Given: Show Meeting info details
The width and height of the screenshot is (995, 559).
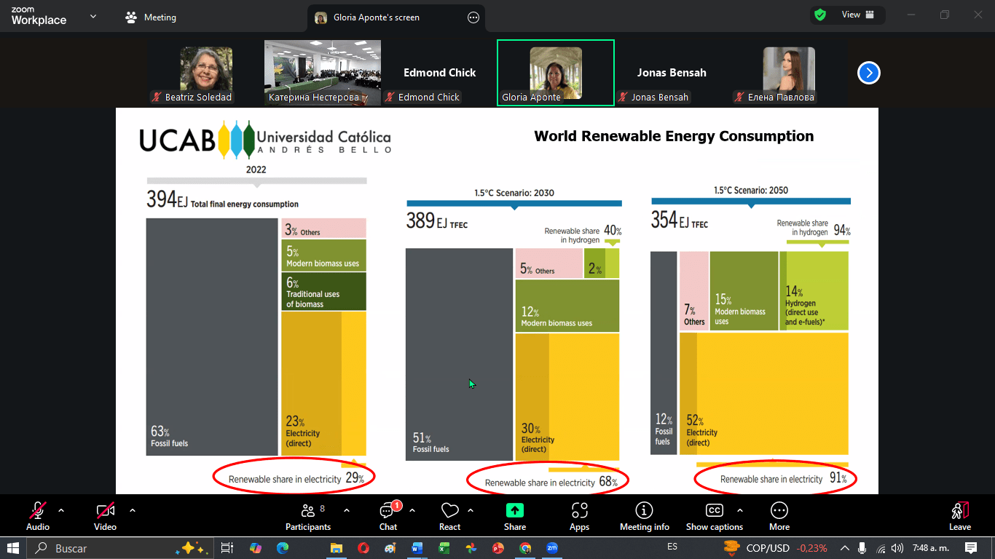Looking at the screenshot, I should click(644, 516).
